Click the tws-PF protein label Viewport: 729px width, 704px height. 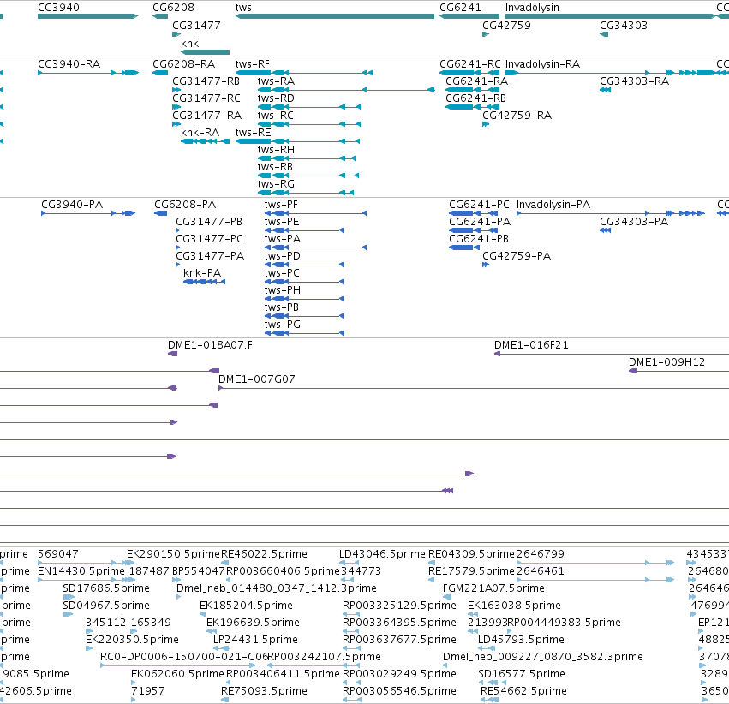[281, 205]
